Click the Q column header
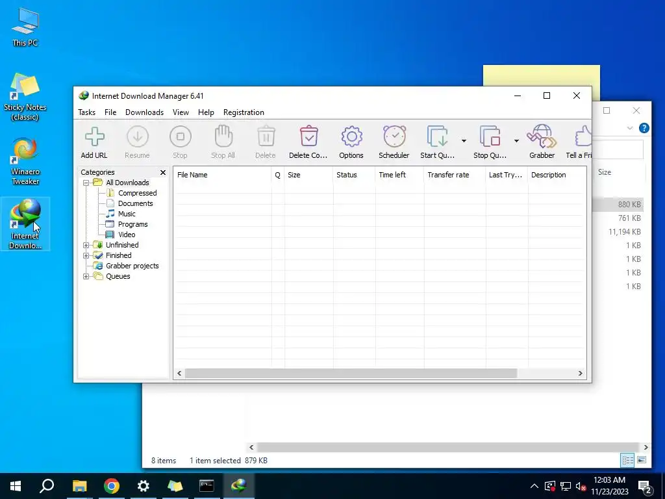Screen dimensions: 665x499 [x=278, y=175]
